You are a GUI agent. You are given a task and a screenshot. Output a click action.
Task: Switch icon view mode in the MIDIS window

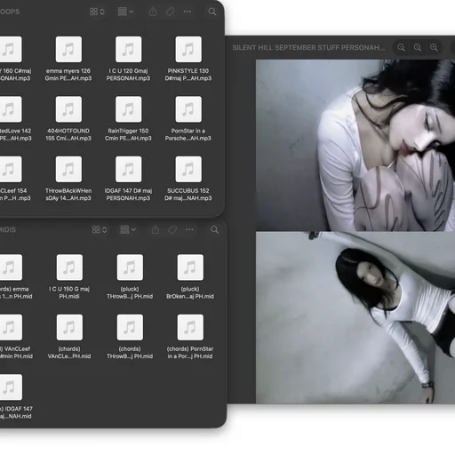click(100, 229)
